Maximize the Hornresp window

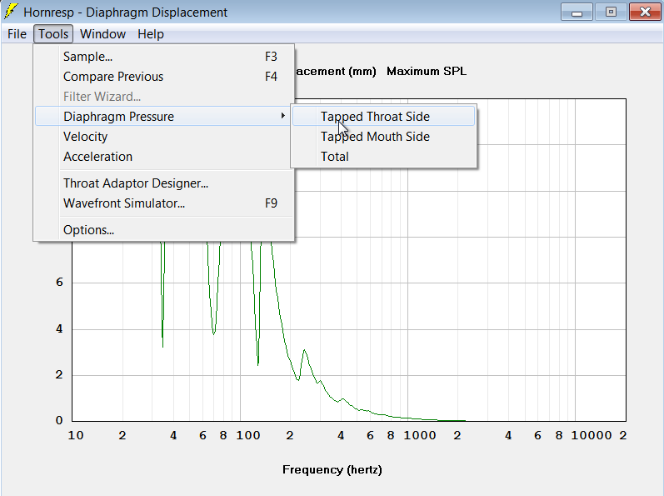click(611, 12)
